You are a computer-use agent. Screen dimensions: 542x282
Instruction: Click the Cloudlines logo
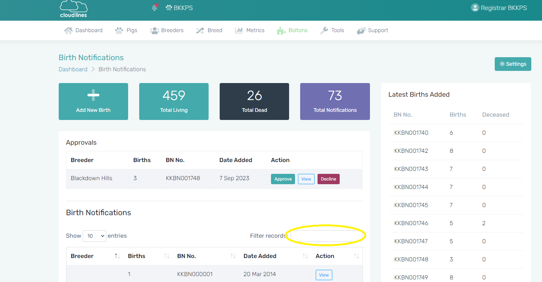point(73,9)
